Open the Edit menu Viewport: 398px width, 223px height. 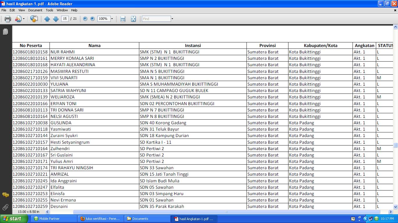coord(12,10)
